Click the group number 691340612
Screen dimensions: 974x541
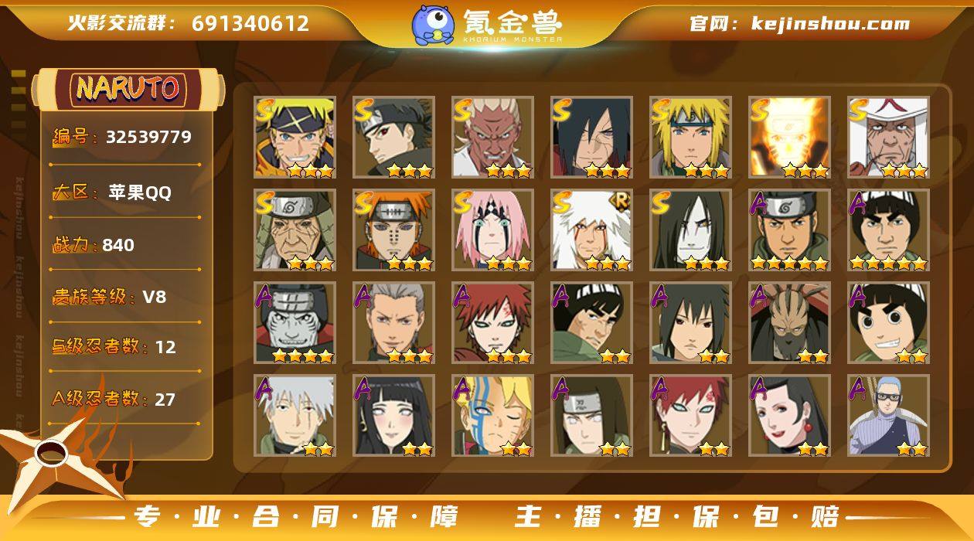tap(250, 23)
